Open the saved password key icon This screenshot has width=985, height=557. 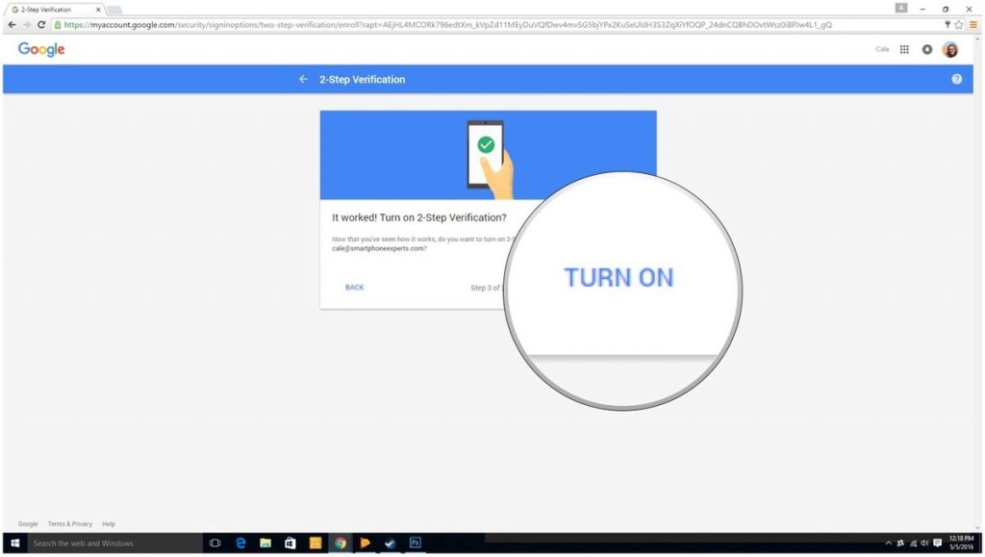point(947,24)
